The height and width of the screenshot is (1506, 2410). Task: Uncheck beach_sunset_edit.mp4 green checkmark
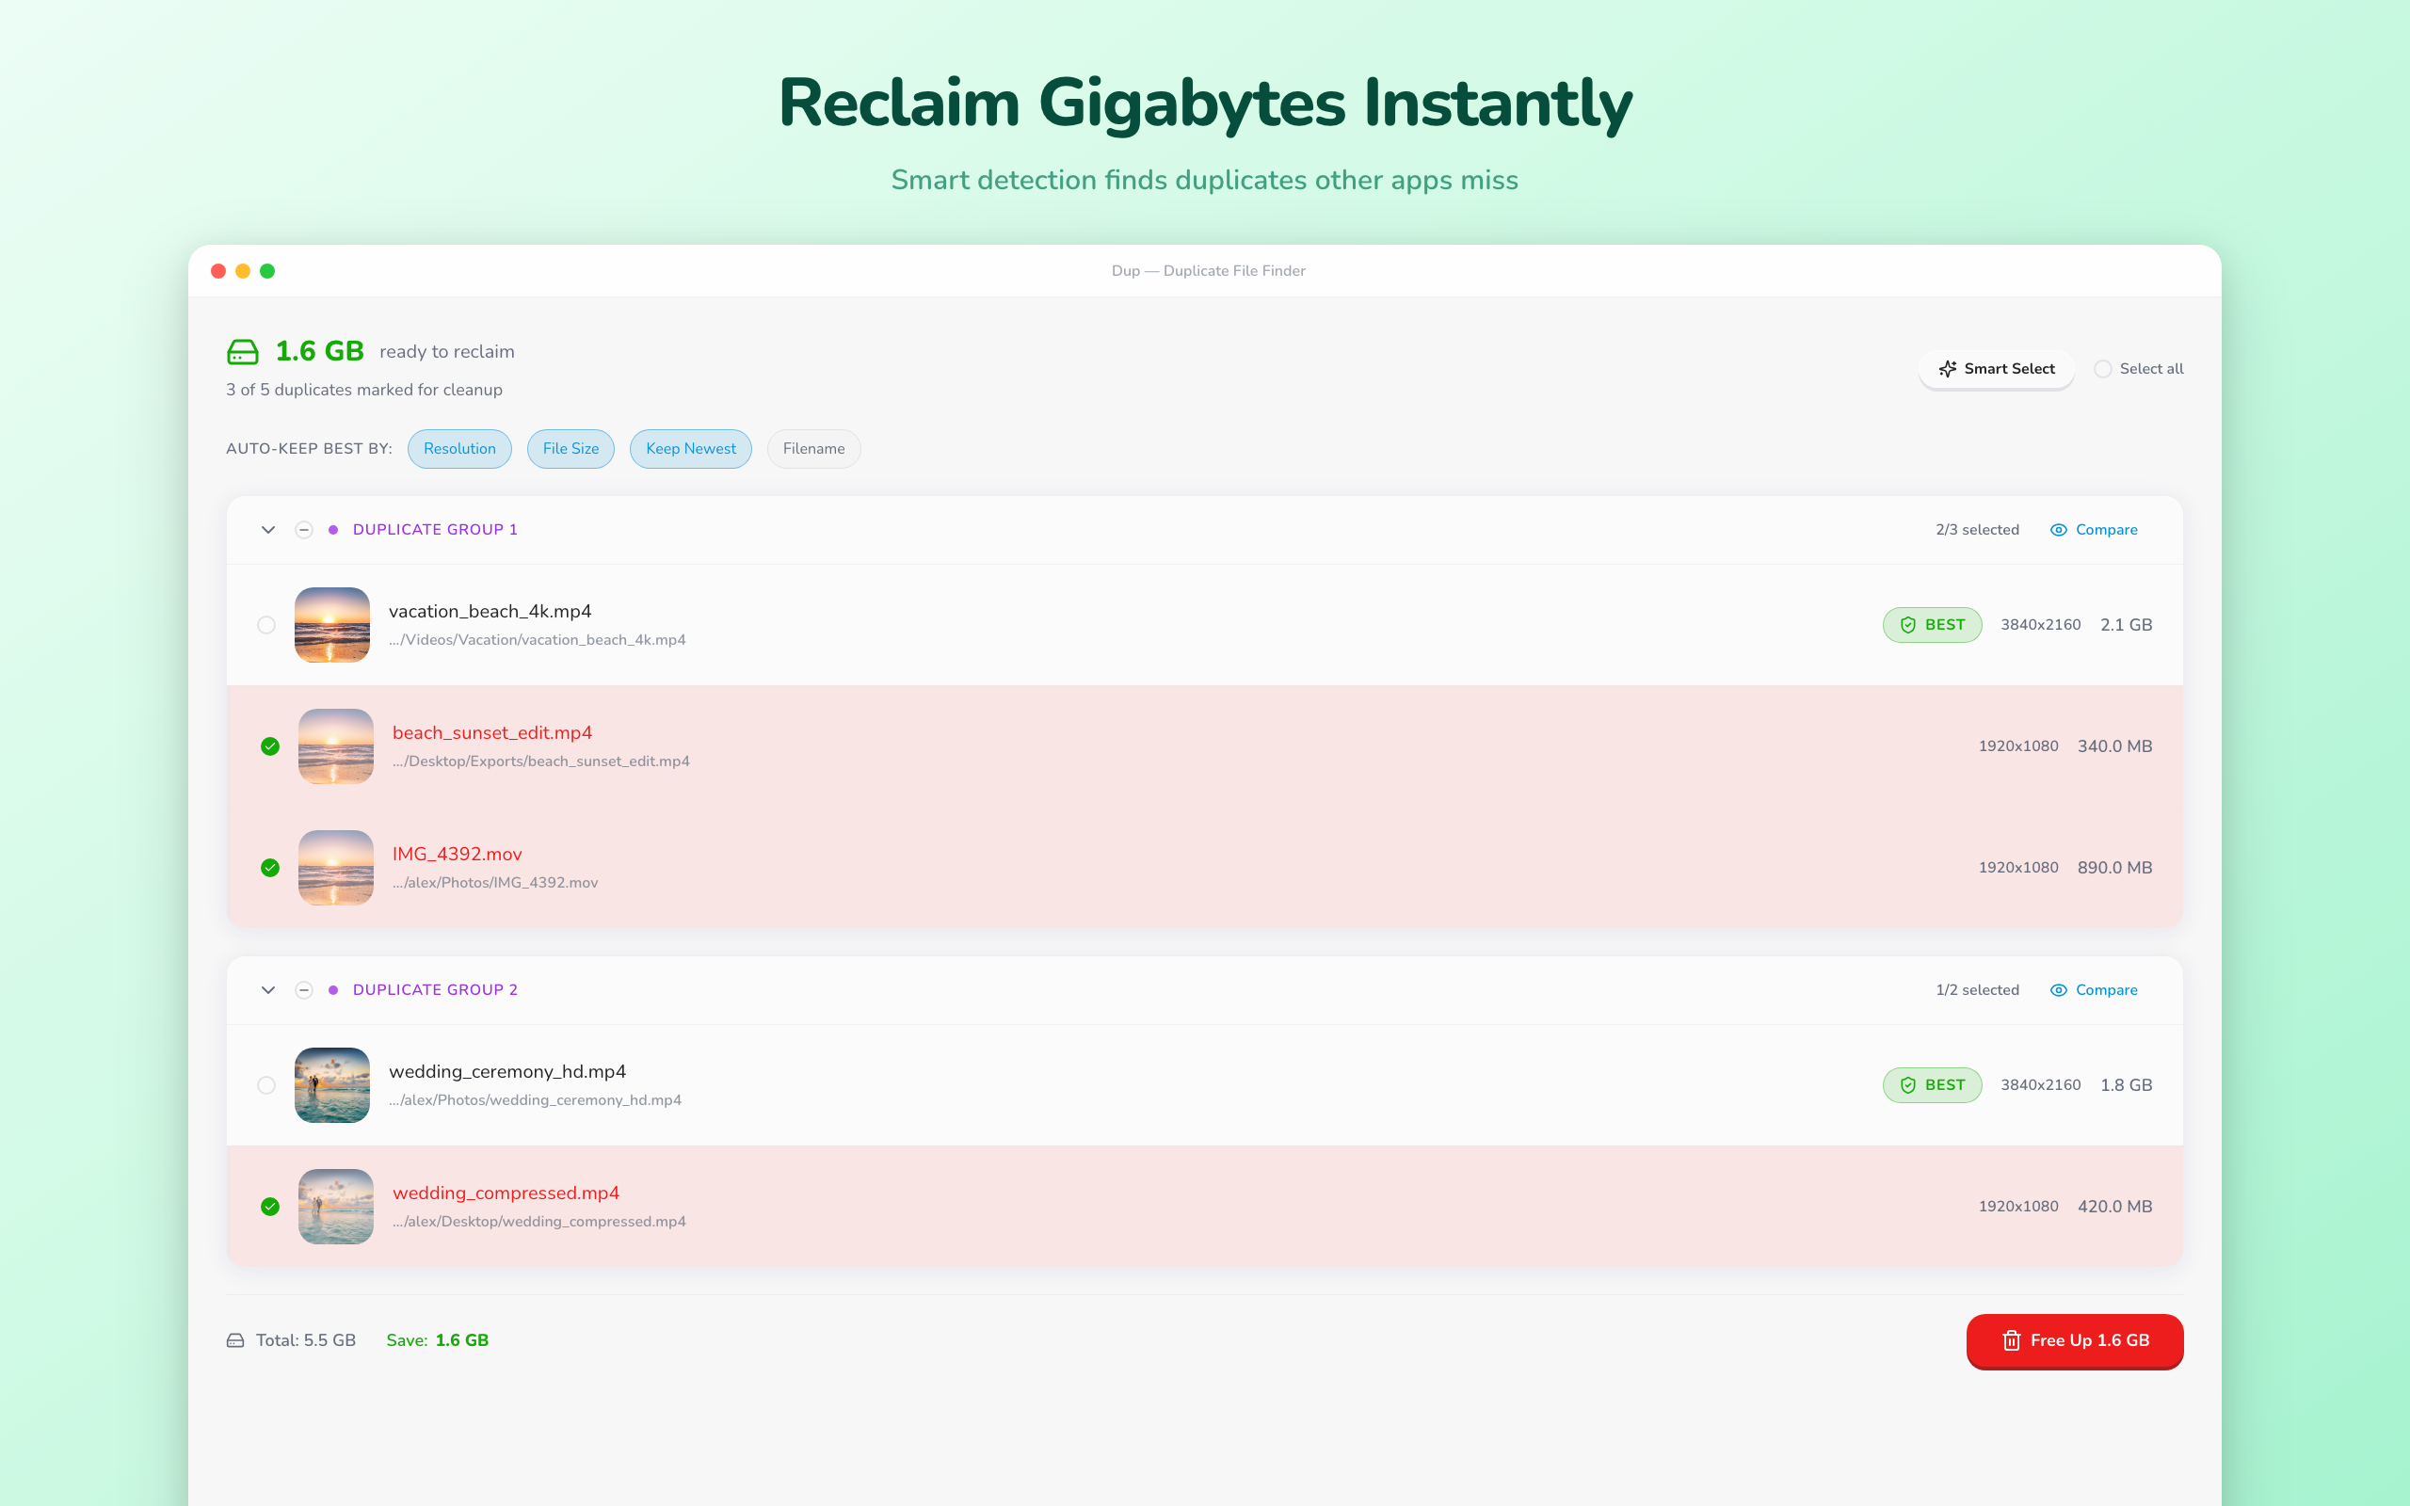[x=270, y=747]
